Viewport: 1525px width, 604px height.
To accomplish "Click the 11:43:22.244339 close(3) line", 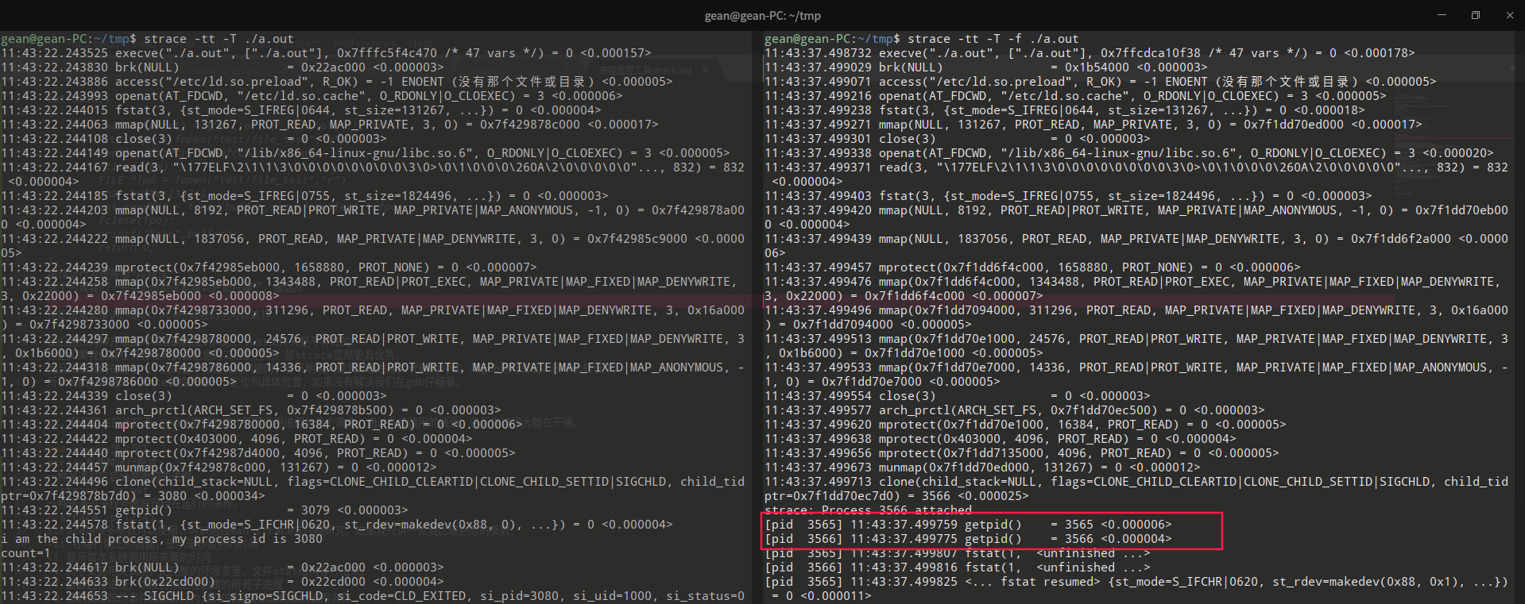I will tap(194, 396).
